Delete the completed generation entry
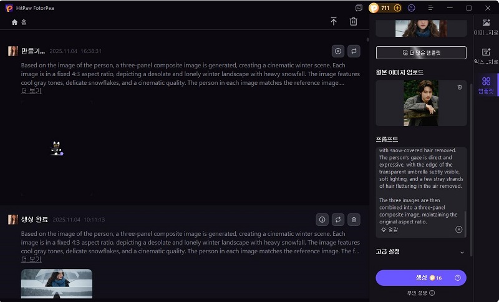Screen dimensions: 499x302 pyautogui.click(x=354, y=220)
